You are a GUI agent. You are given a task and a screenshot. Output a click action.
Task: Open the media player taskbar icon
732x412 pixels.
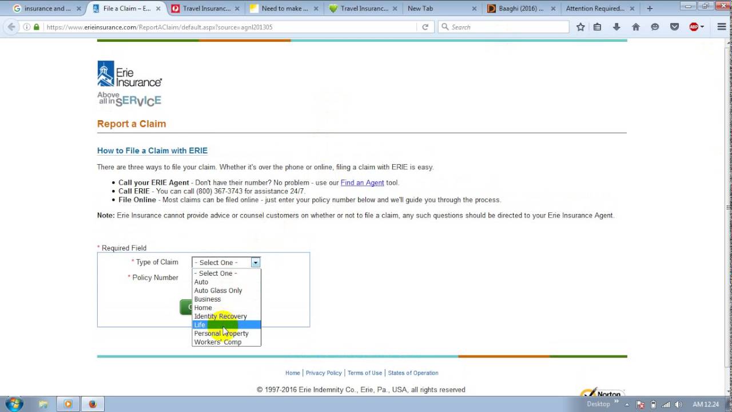[x=68, y=404]
